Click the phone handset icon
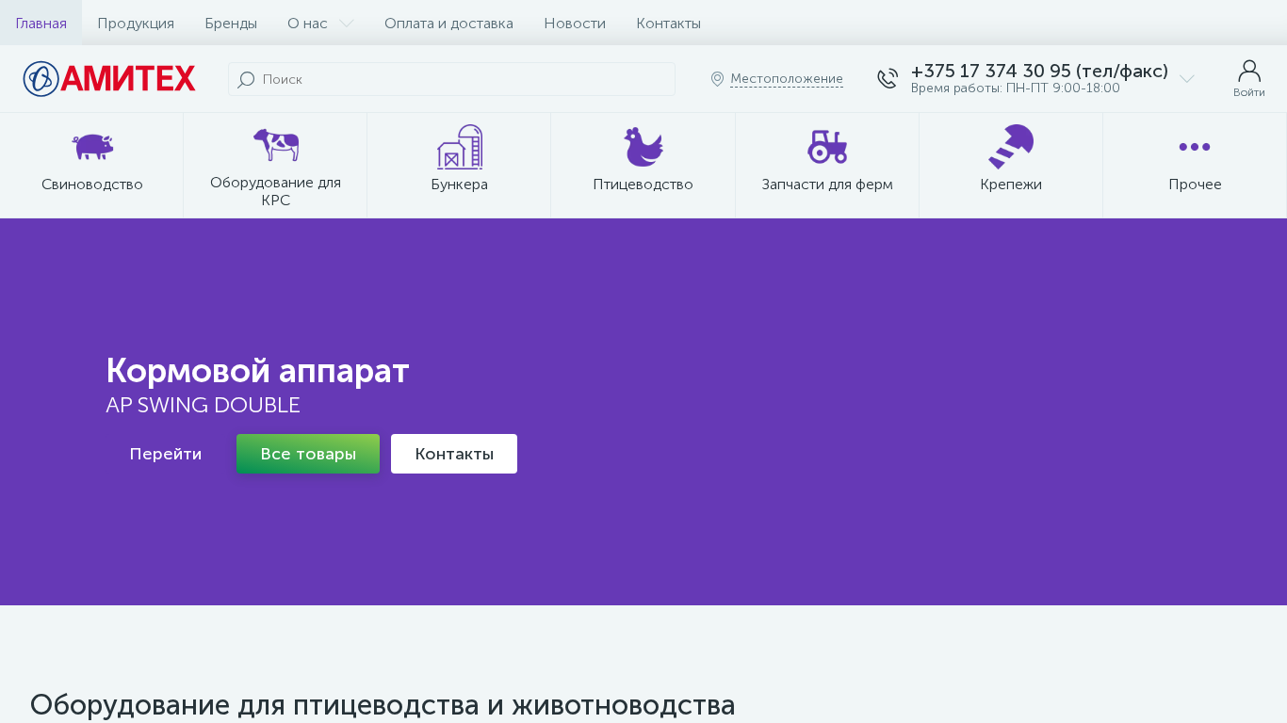The height and width of the screenshot is (723, 1287). coord(888,79)
